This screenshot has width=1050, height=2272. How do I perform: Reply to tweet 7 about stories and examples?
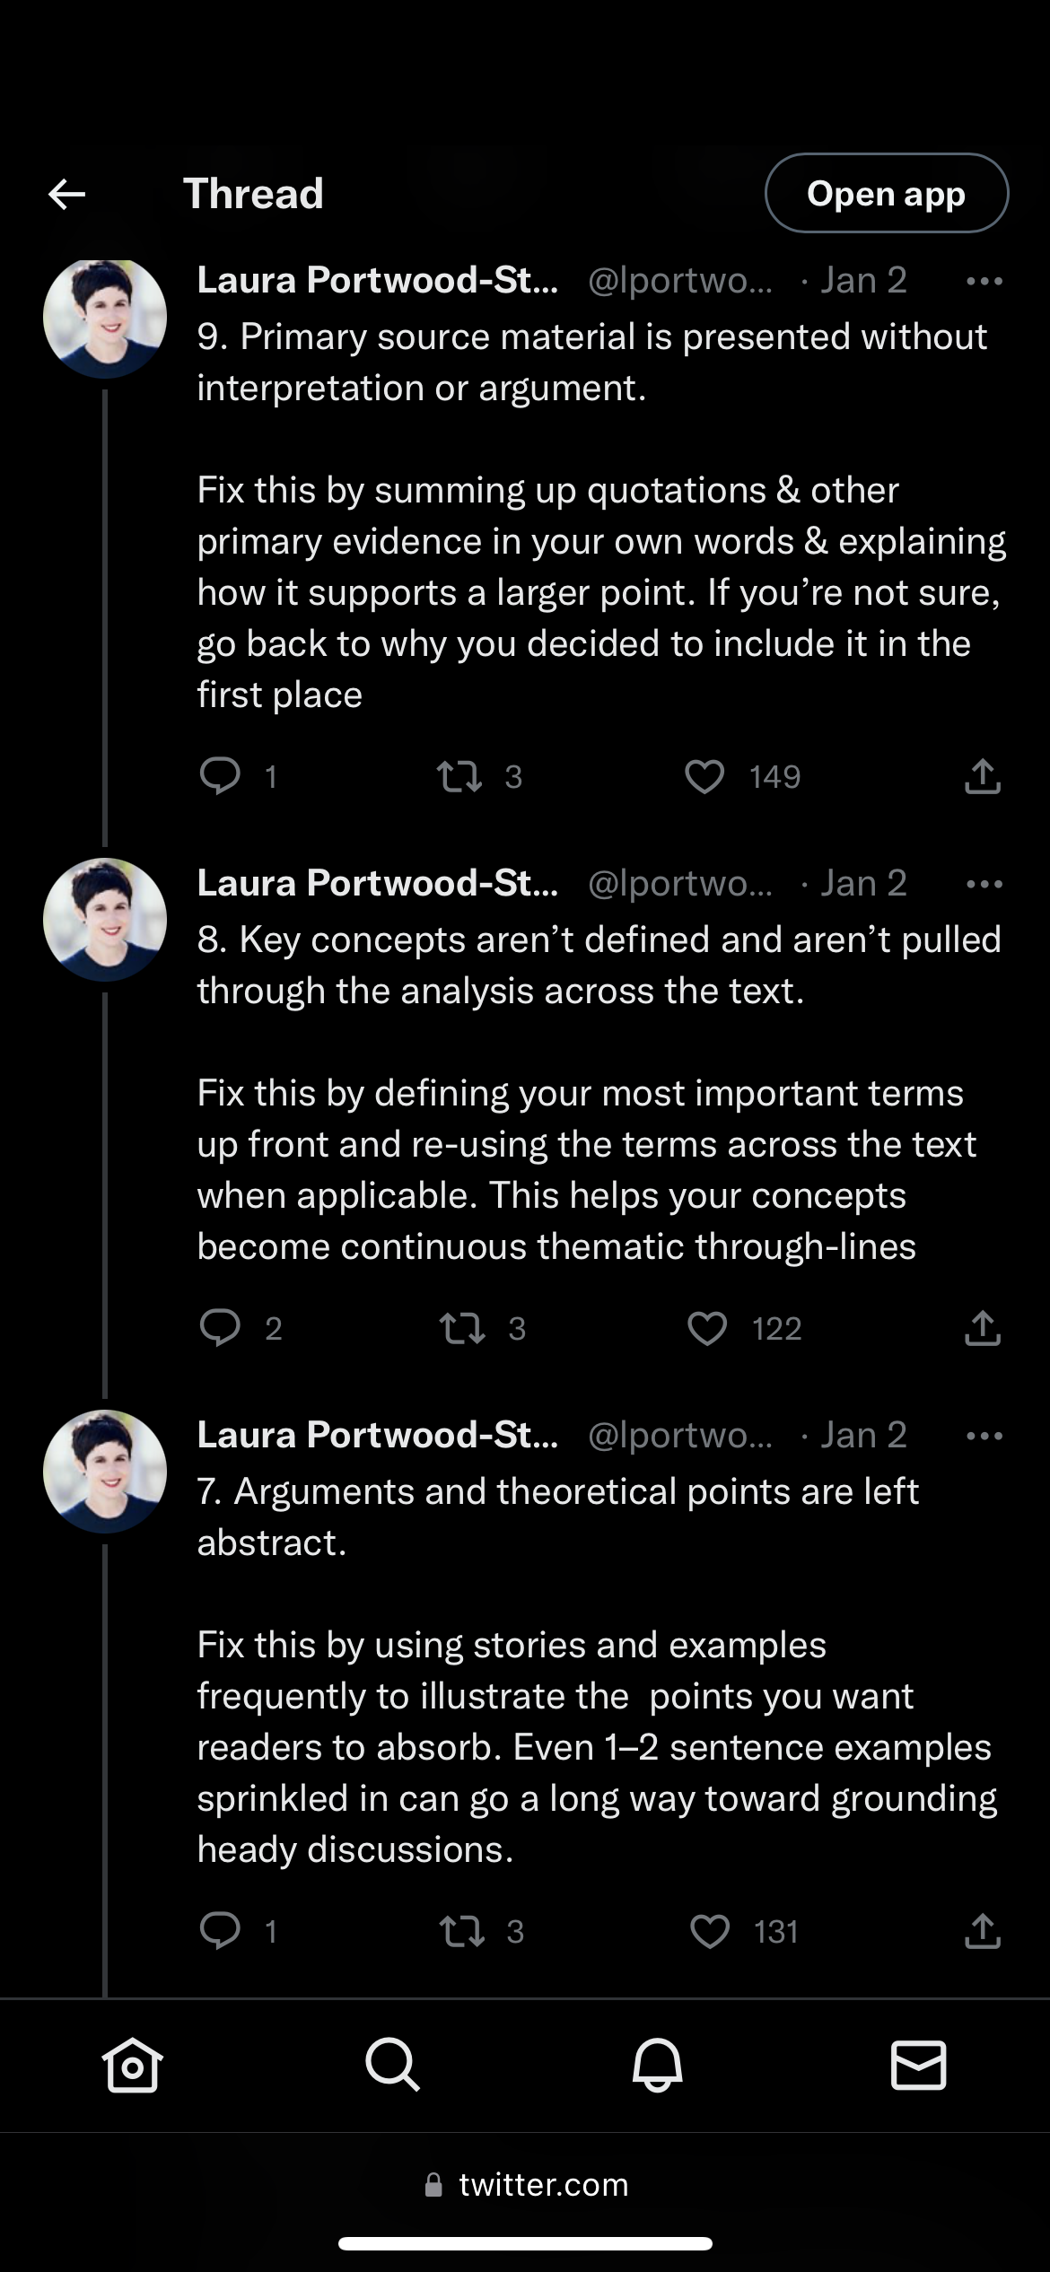pyautogui.click(x=220, y=1930)
